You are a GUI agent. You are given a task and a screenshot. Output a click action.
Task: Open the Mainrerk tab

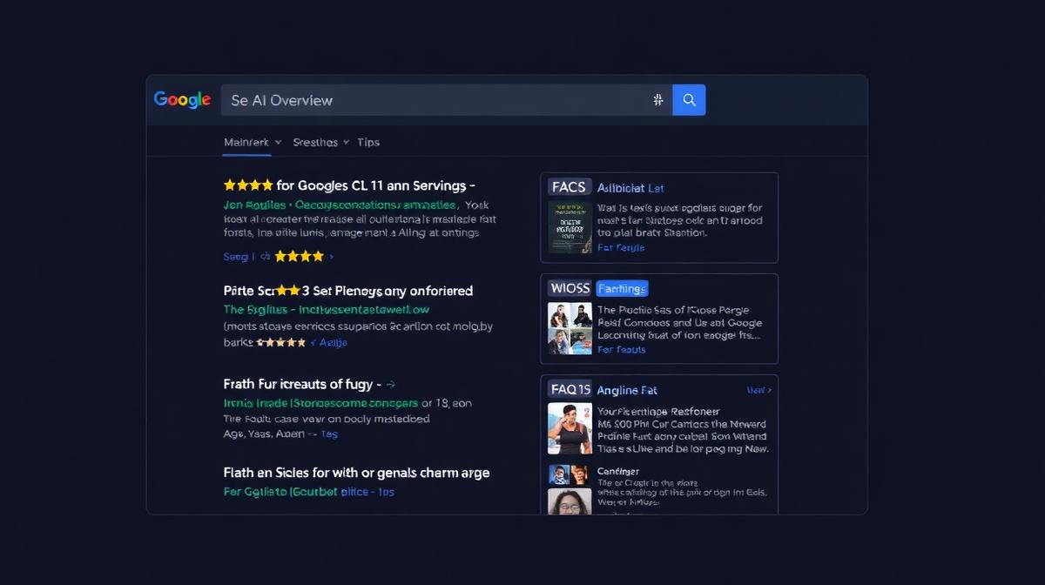pyautogui.click(x=246, y=142)
